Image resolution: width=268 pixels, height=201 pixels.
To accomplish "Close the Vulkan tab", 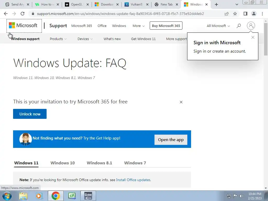I will pos(147,4).
